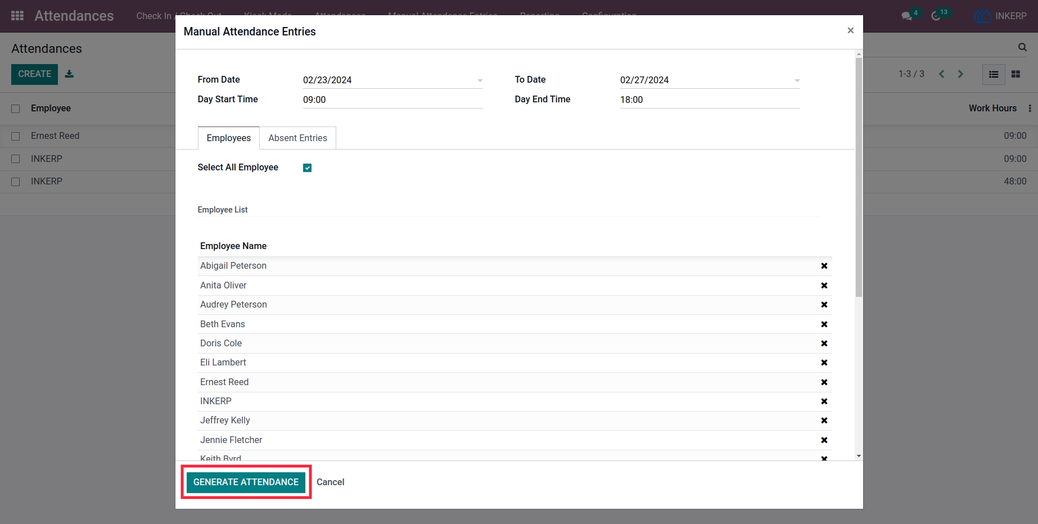Click the Day End Time field

(710, 100)
